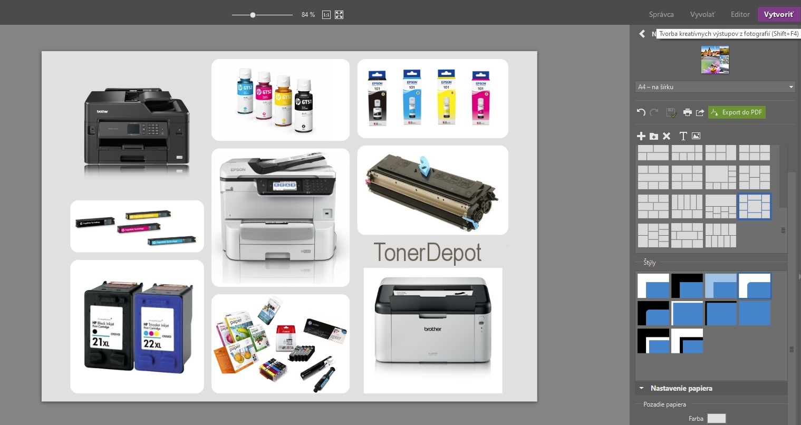Apply the black border with white inner frame style
The image size is (801, 425).
click(653, 341)
